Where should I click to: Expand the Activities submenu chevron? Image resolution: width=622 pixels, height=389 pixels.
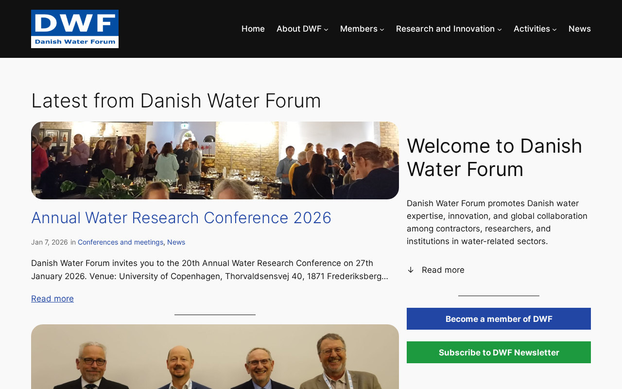coord(554,29)
